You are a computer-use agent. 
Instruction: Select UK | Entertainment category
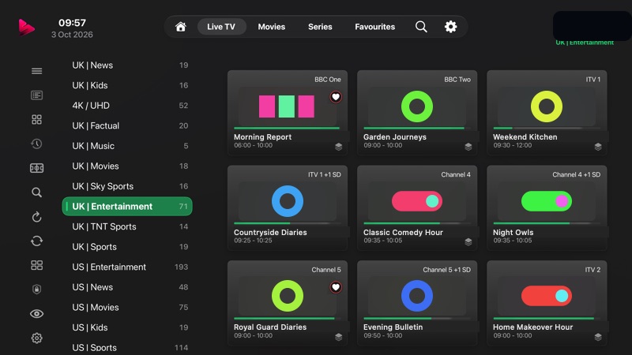click(127, 206)
